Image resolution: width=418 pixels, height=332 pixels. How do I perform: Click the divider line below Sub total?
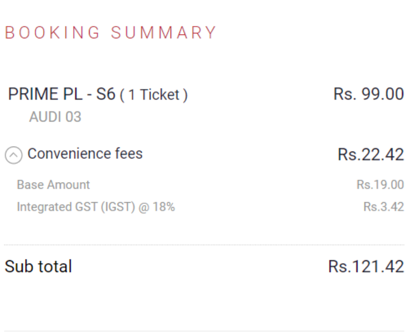(204, 331)
